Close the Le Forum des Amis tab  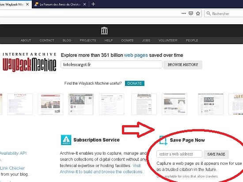pos(85,4)
